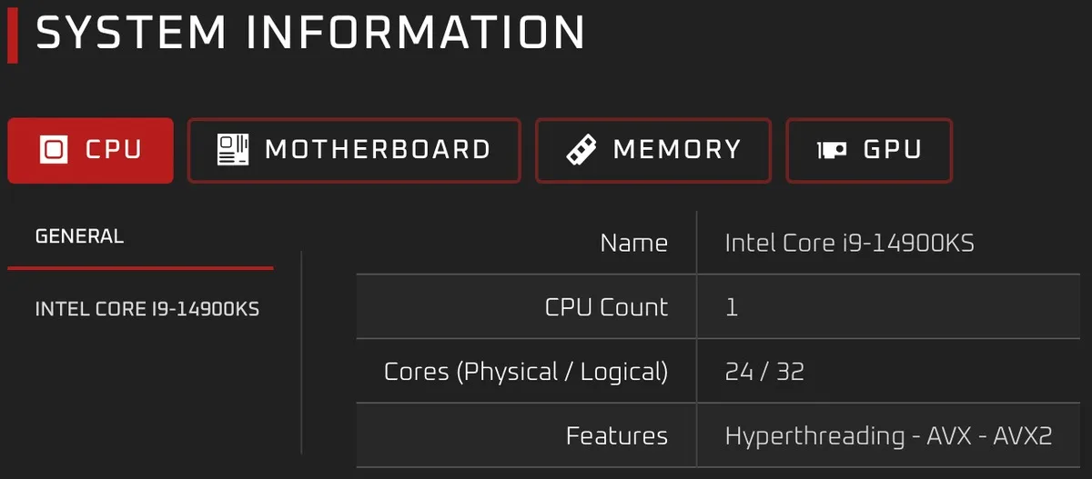Screen dimensions: 1092x479
Task: Select the Intel Core i9-14900KS name value
Action: (850, 243)
